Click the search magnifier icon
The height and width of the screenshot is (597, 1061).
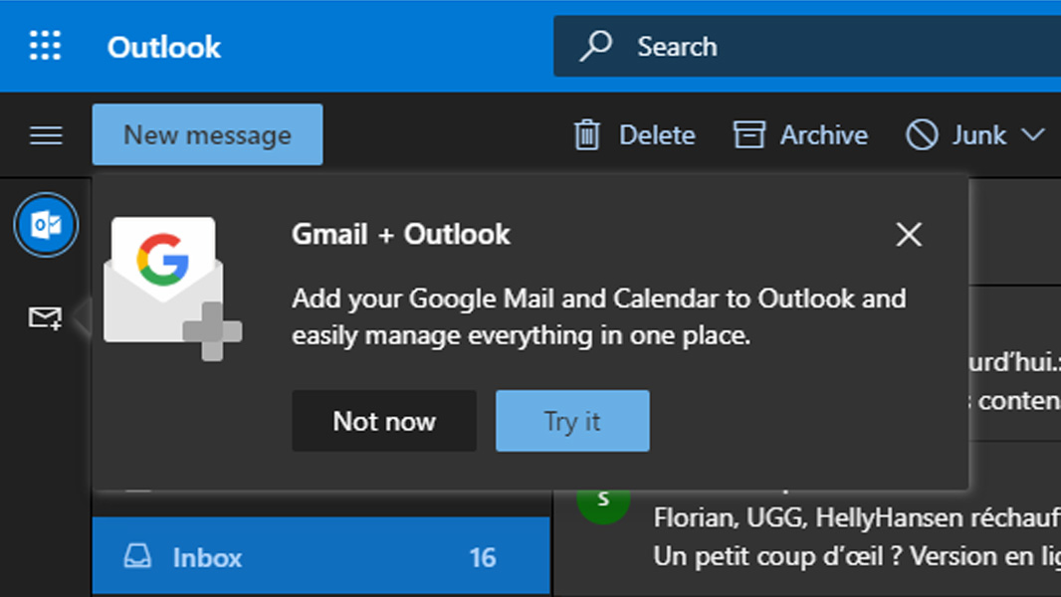(595, 46)
